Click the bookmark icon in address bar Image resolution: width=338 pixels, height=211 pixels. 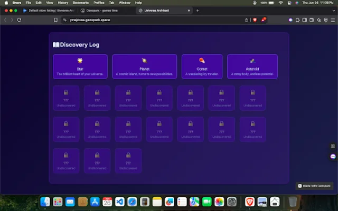click(55, 20)
